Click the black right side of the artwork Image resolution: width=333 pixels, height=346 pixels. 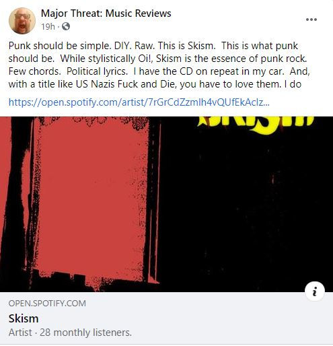pos(247,213)
